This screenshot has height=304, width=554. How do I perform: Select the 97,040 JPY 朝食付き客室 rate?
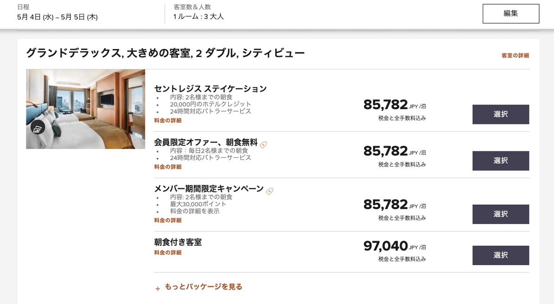500,255
